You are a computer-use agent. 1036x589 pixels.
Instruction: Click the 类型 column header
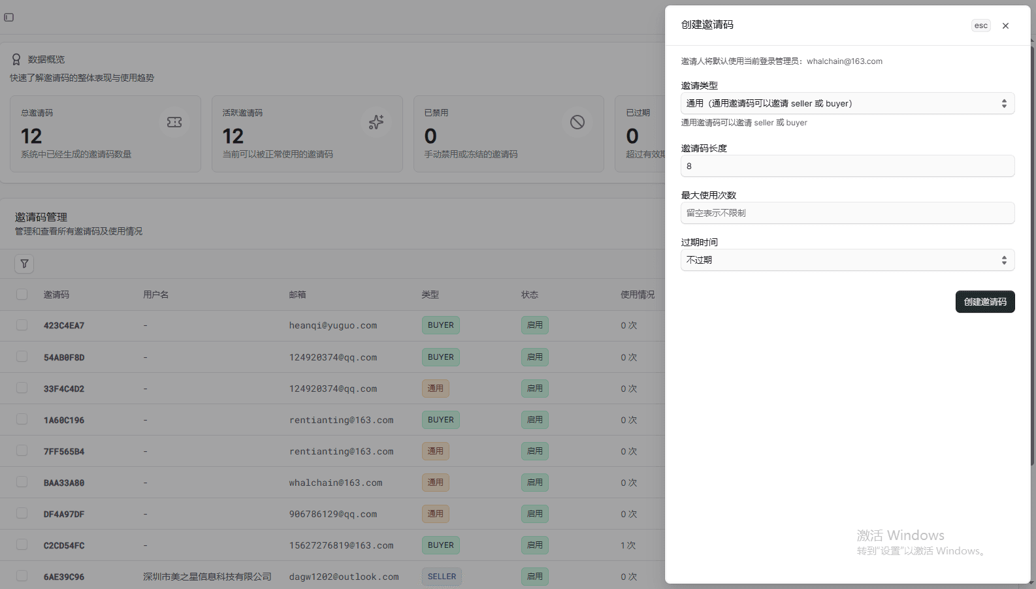coord(430,294)
